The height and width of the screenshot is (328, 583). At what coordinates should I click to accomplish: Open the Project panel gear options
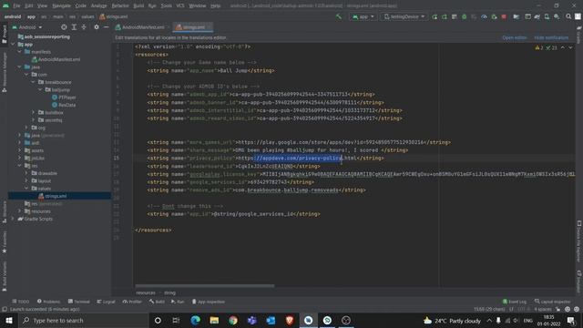[97, 27]
